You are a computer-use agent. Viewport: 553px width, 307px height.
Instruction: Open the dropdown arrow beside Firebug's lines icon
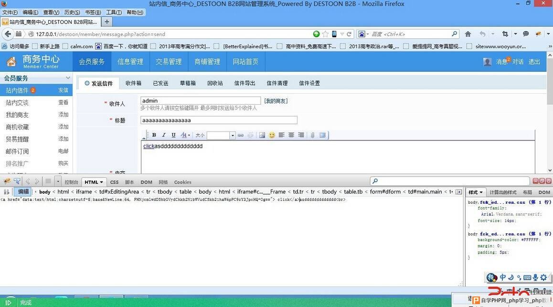(58, 182)
